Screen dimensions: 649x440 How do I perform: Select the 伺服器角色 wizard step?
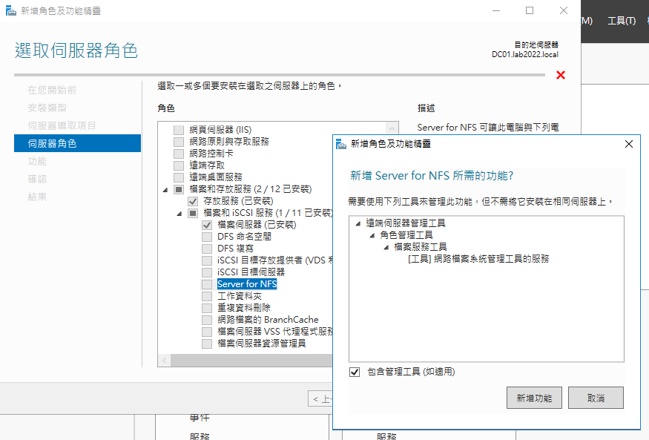point(77,143)
